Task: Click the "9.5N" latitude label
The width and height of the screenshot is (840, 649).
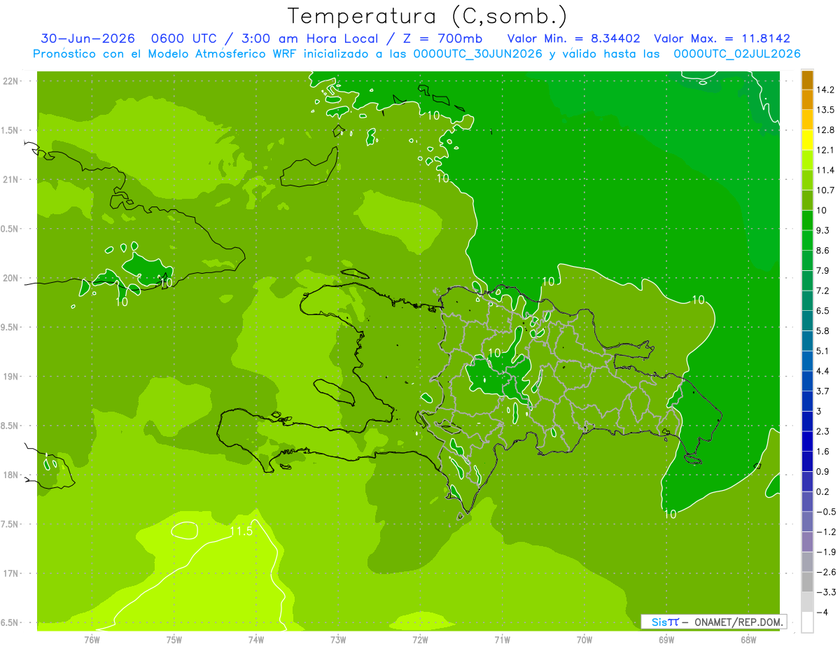Action: (10, 328)
